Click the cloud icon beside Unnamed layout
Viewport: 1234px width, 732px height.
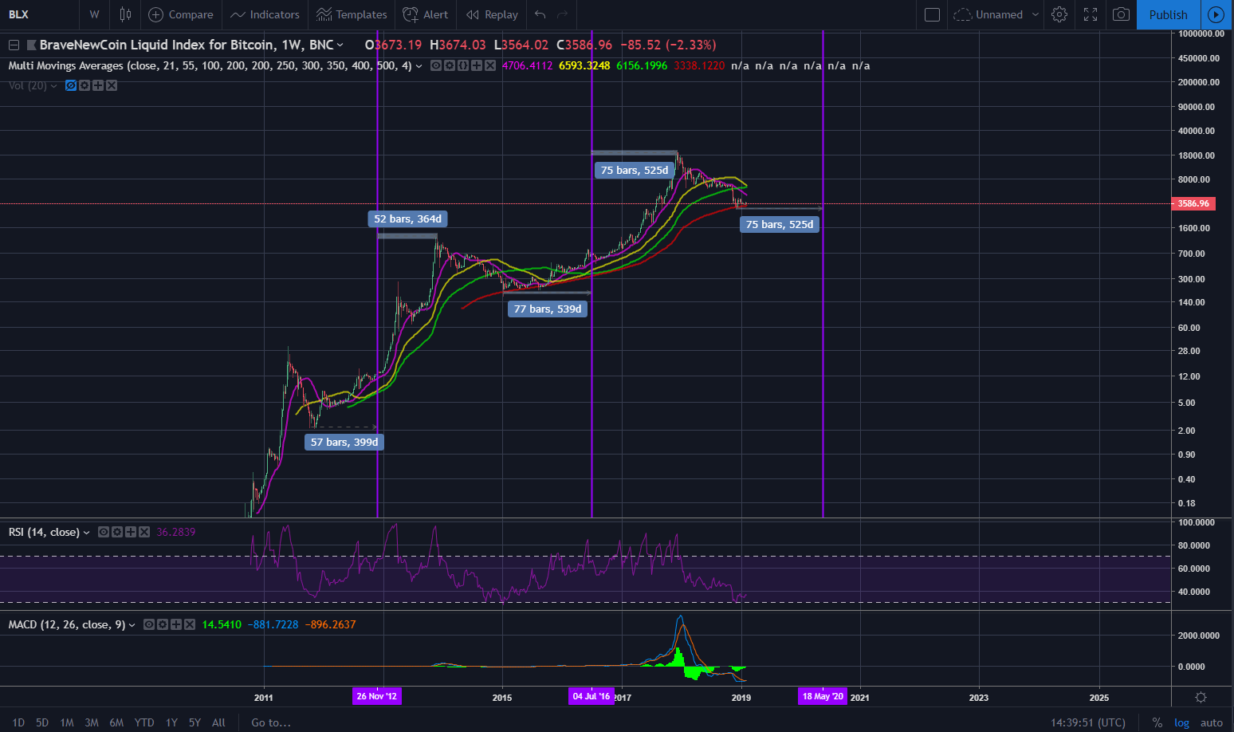962,14
